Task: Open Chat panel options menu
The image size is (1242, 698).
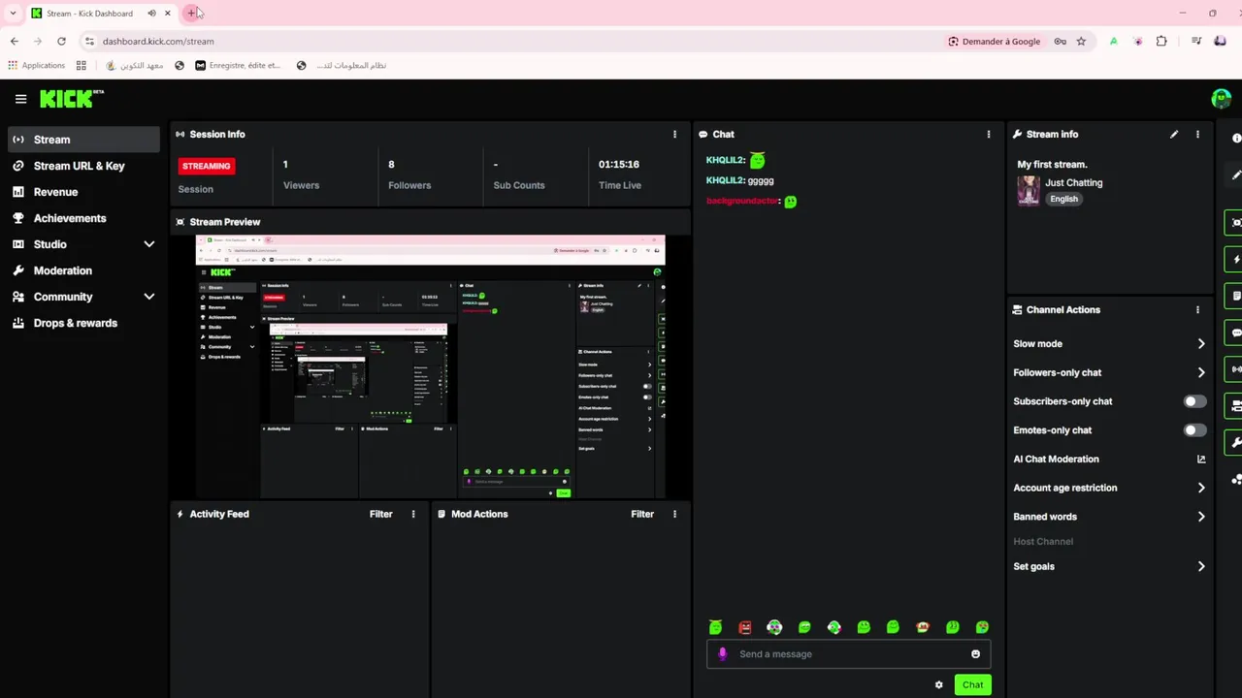Action: 989,135
